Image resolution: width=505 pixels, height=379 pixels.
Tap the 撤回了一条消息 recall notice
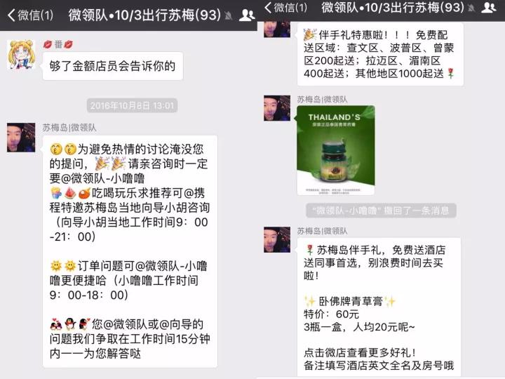click(381, 211)
